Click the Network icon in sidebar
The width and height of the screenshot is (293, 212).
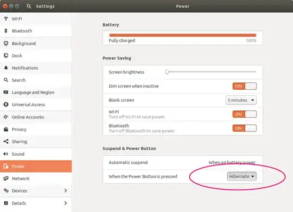point(6,178)
